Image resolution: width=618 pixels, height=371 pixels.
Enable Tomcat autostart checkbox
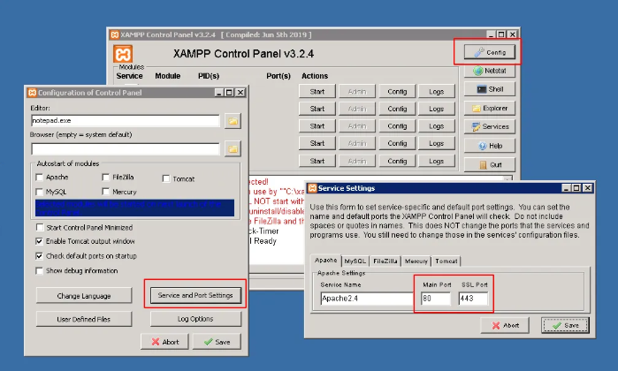point(166,178)
